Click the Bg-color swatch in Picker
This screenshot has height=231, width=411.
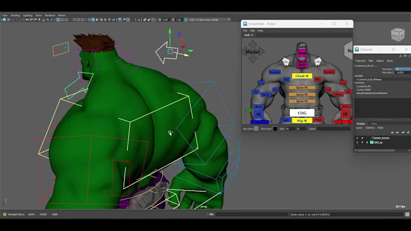[256, 128]
